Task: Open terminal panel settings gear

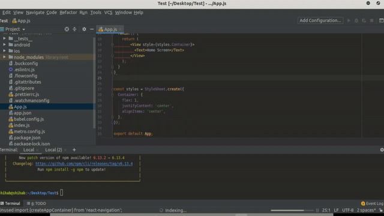Action: [x=382, y=150]
